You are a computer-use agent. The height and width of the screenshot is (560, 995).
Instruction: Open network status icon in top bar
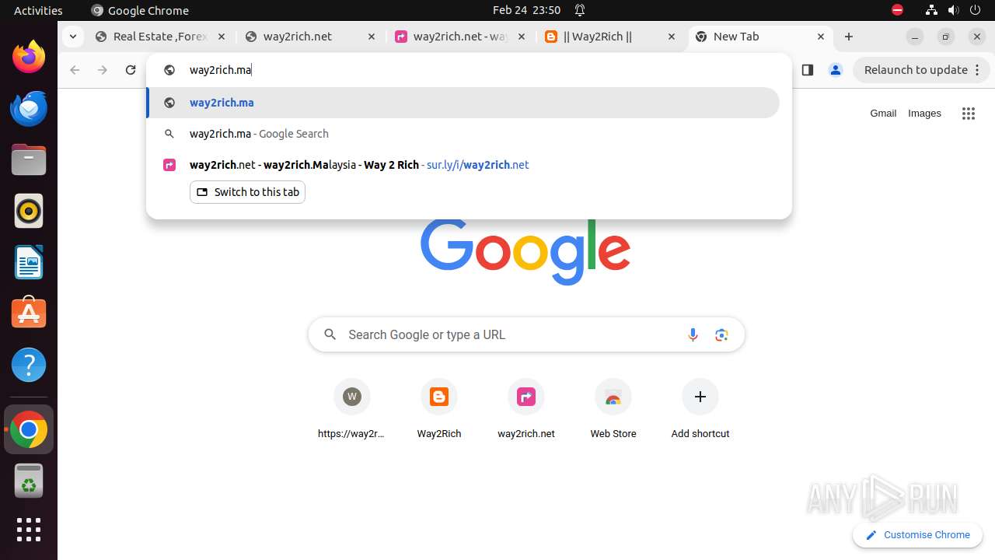(931, 10)
